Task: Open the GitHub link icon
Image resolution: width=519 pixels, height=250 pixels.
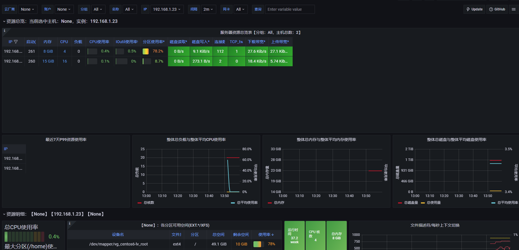Action: point(497,9)
